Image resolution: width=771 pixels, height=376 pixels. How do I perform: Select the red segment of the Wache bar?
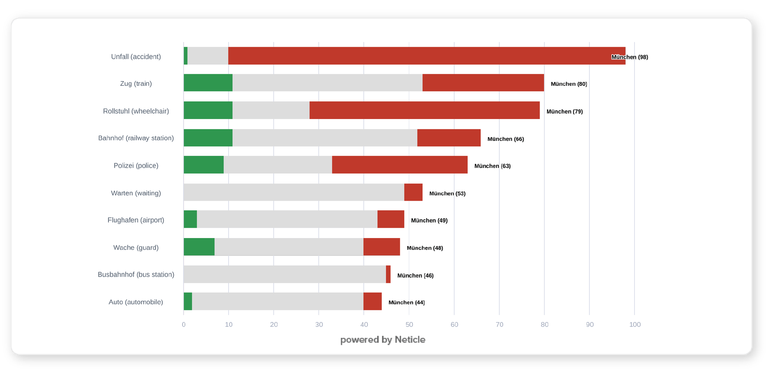(382, 247)
